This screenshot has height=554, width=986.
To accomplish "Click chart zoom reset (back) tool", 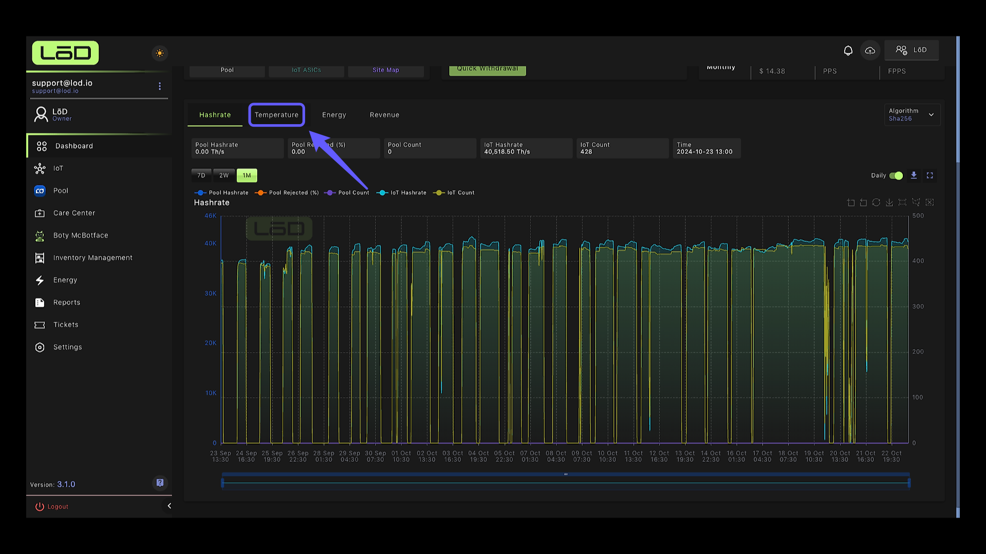I will tap(863, 203).
